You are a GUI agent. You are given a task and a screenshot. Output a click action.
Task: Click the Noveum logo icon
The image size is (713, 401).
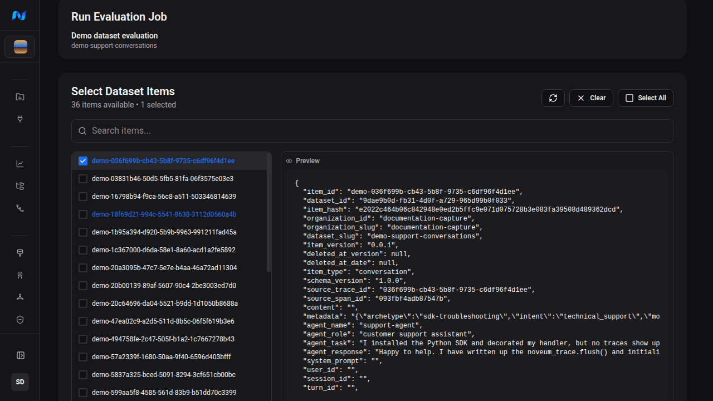pyautogui.click(x=19, y=16)
